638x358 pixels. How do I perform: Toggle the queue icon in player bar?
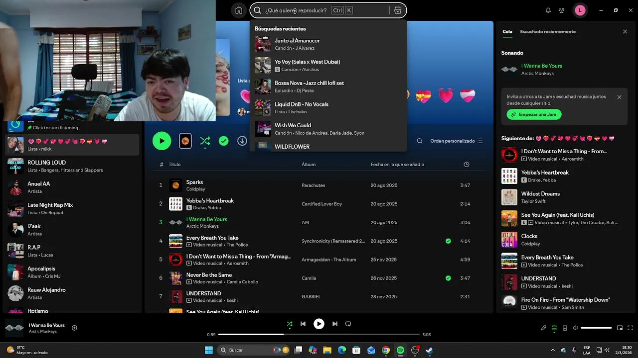pos(554,328)
